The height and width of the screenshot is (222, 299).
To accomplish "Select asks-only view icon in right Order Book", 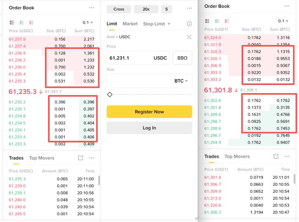I will 227,21.
